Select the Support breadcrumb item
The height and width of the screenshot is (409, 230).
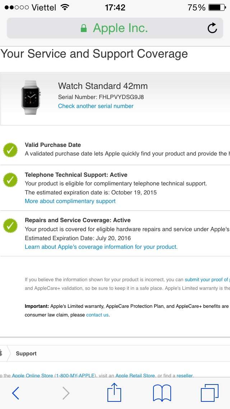(26, 354)
